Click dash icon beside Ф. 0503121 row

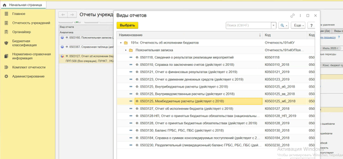(131, 72)
